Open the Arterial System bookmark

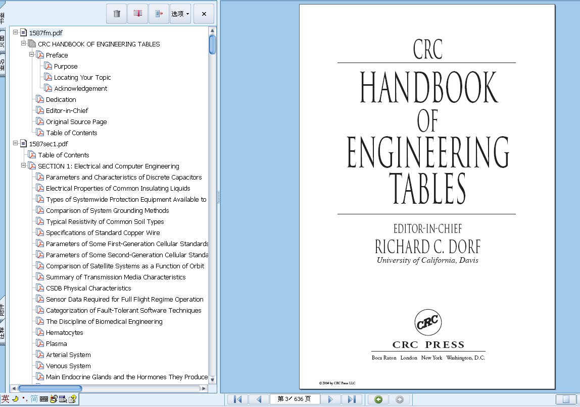[68, 355]
